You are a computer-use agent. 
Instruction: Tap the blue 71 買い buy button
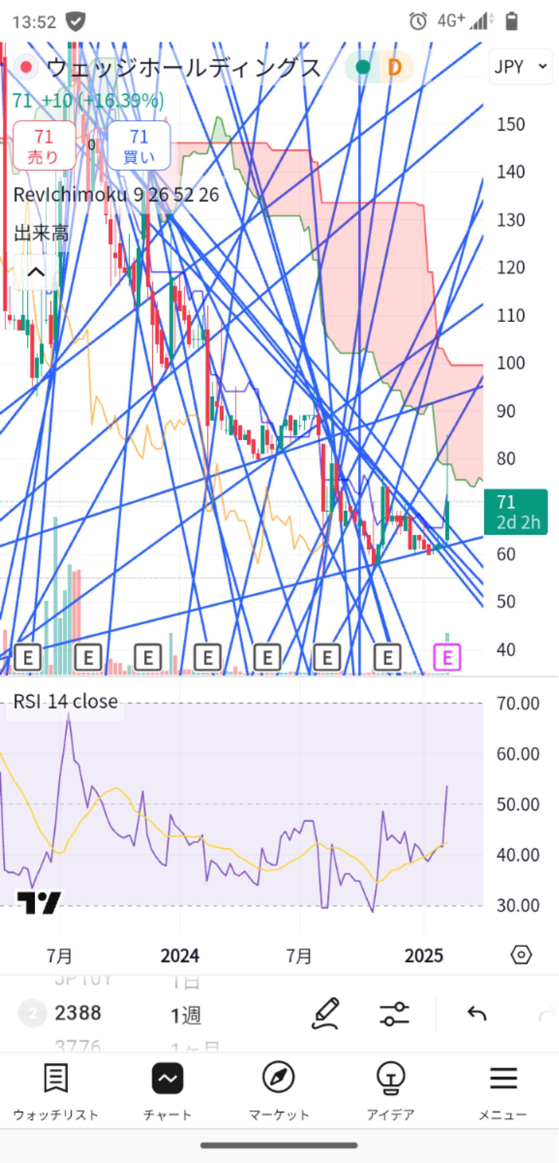139,146
